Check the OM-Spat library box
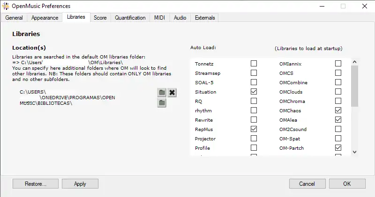 338,139
